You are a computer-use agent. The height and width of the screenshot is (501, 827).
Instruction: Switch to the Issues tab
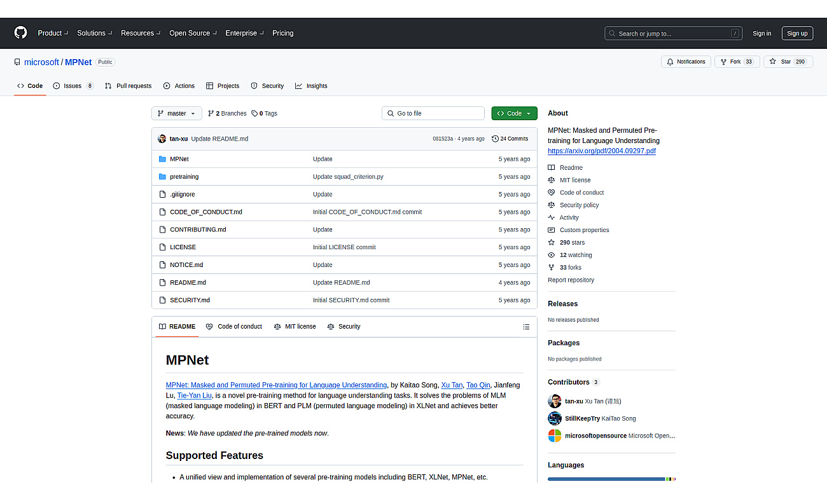73,86
